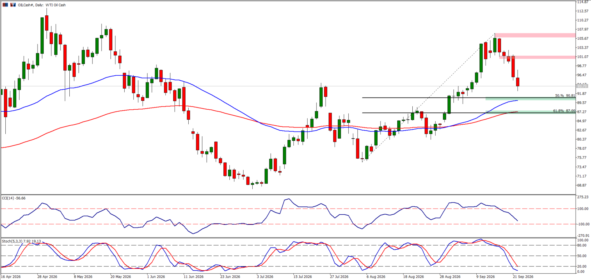Open the Depth of Market table icon
The height and width of the screenshot is (280, 591).
click(5, 5)
